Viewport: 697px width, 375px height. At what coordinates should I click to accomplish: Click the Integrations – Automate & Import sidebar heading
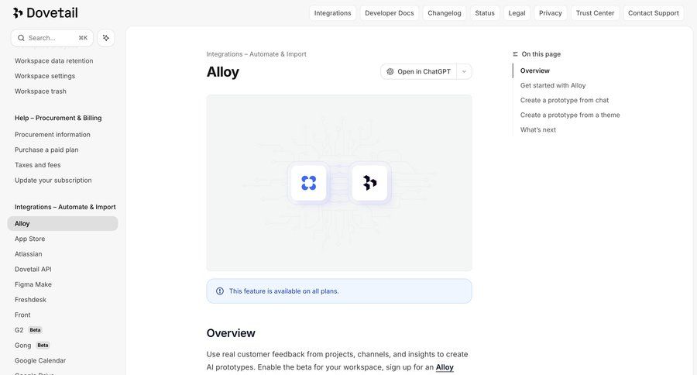(65, 207)
